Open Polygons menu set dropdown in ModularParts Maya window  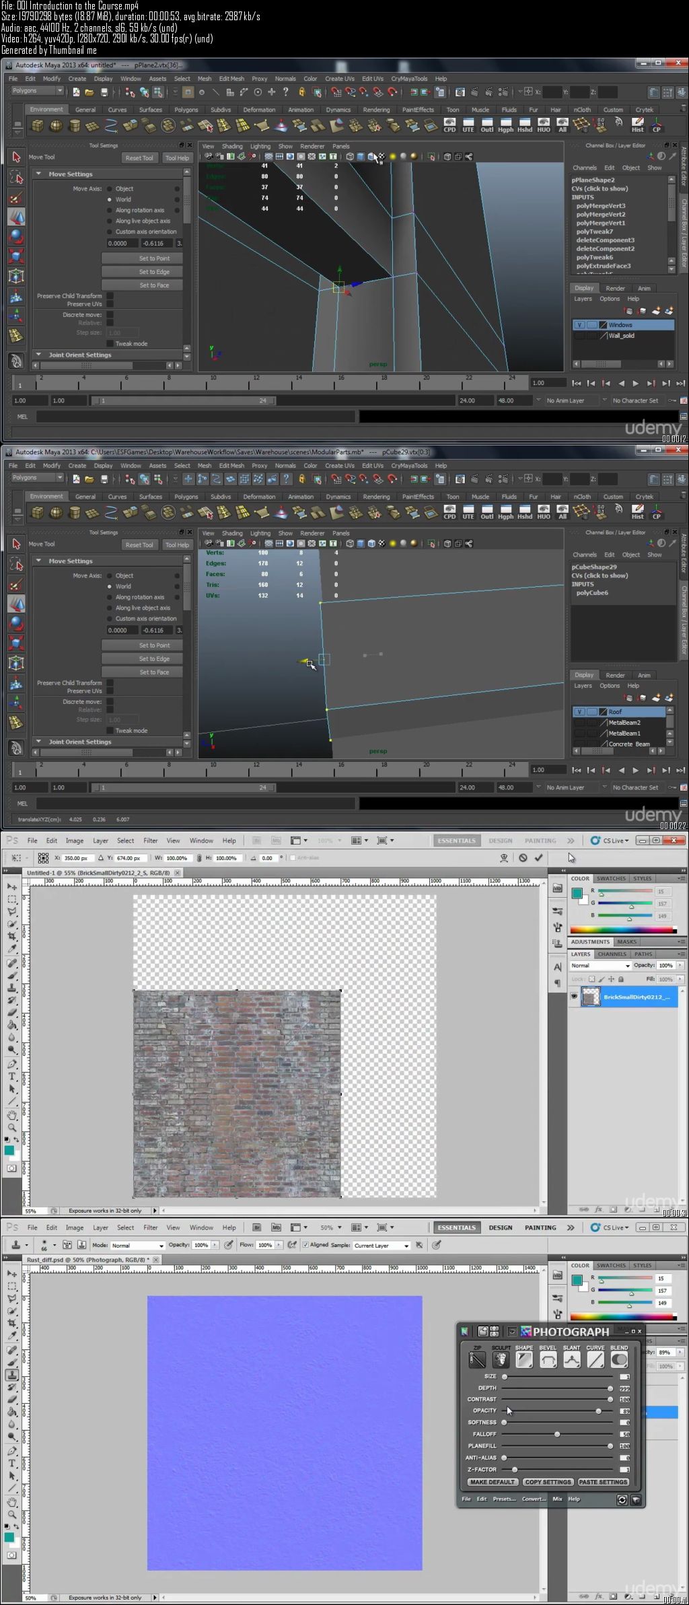click(x=37, y=478)
